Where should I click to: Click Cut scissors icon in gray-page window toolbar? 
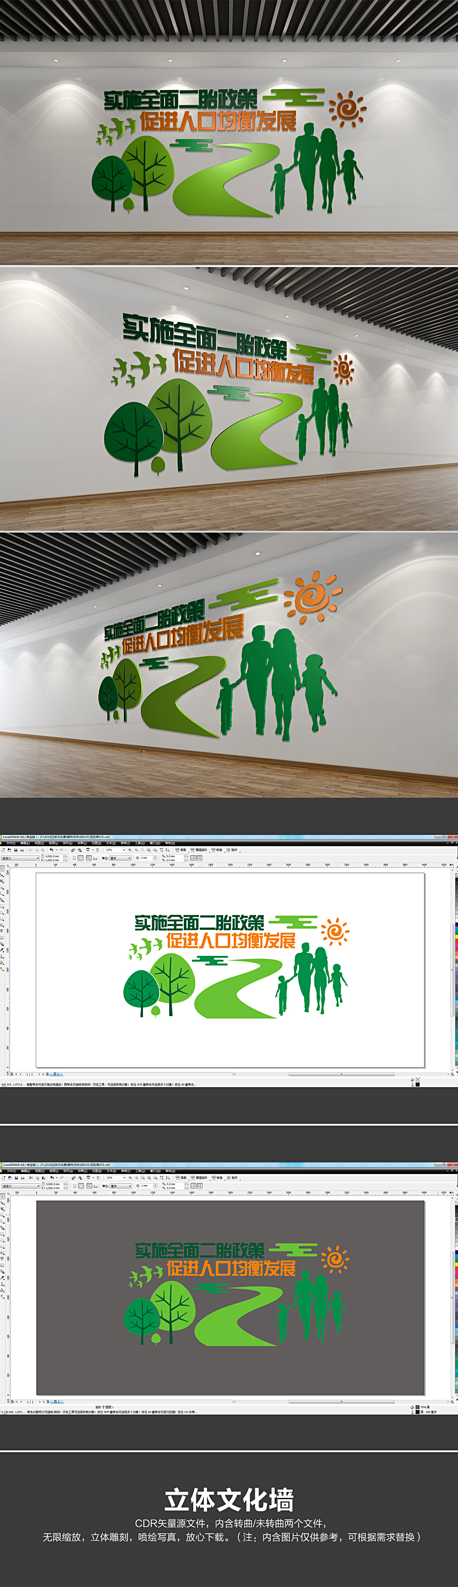31,1177
